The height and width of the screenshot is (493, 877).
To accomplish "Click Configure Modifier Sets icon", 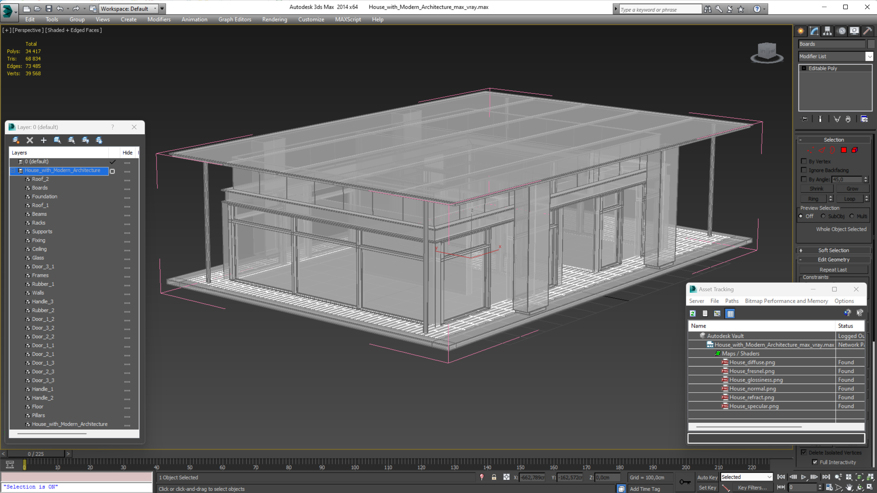I will point(864,119).
